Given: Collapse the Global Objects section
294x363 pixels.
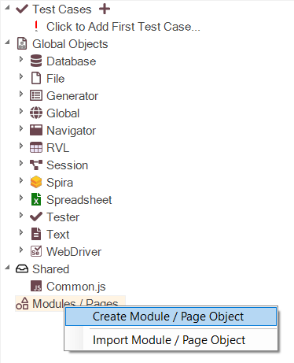Looking at the screenshot, I should point(7,42).
